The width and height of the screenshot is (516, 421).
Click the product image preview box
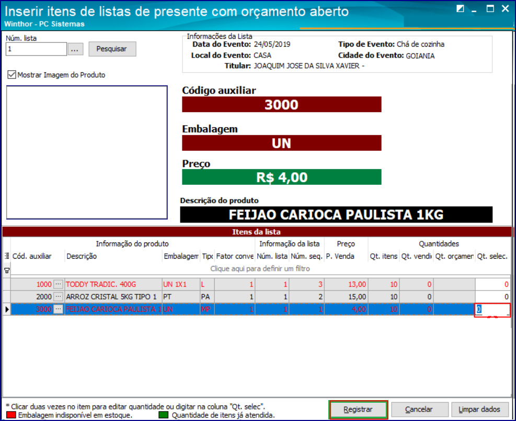(x=87, y=152)
